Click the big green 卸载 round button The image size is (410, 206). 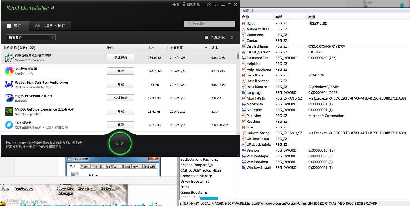(120, 143)
